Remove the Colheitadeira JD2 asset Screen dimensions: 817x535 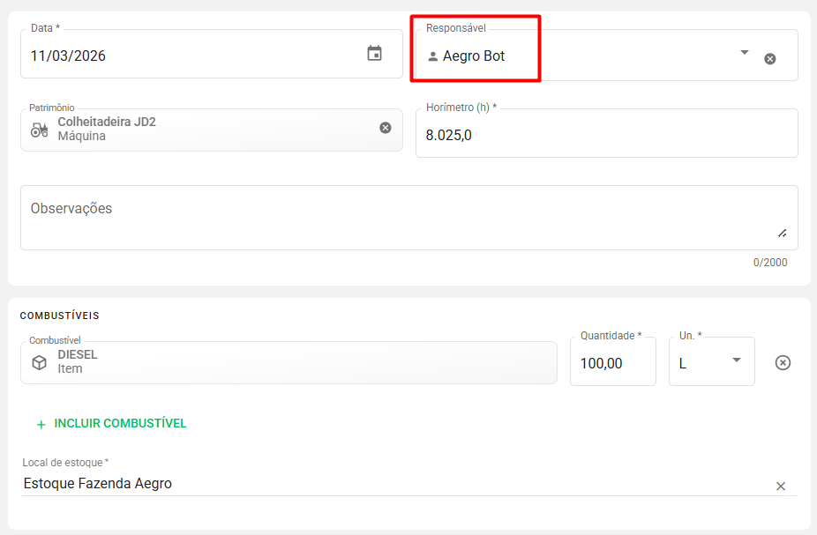[385, 128]
